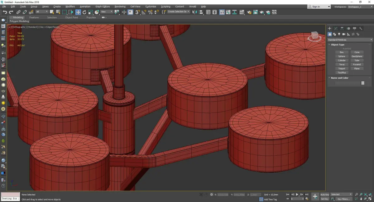Toggle Auto Key animation mode
374x202 pixels.
tap(324, 195)
